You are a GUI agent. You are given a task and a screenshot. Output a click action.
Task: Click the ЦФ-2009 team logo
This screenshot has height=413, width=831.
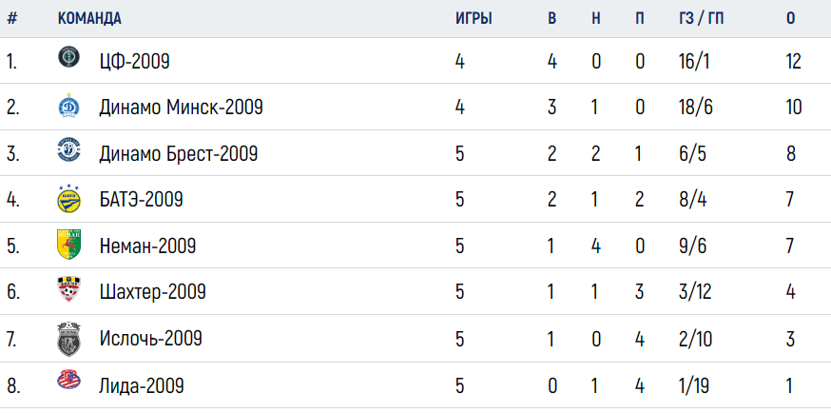68,57
